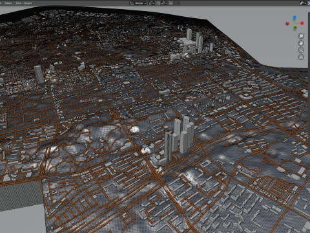Toggle the snap magnet button
The image size is (310, 233).
pos(158,3)
